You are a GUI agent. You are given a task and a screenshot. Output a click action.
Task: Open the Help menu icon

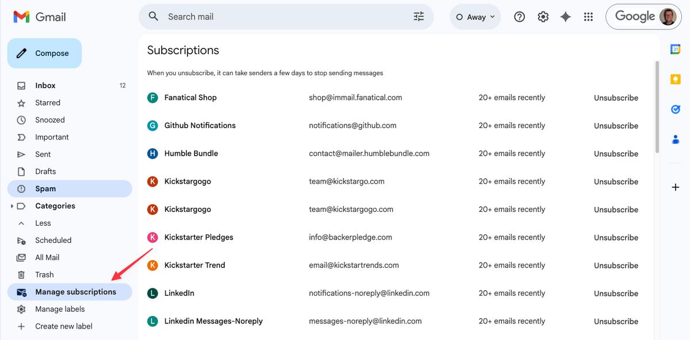tap(519, 16)
